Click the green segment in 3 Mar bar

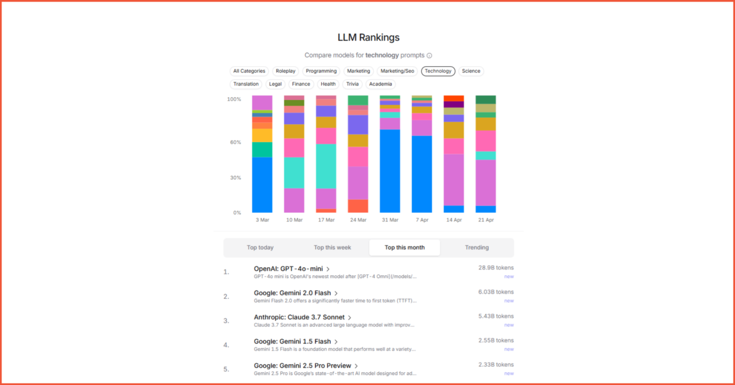click(262, 150)
